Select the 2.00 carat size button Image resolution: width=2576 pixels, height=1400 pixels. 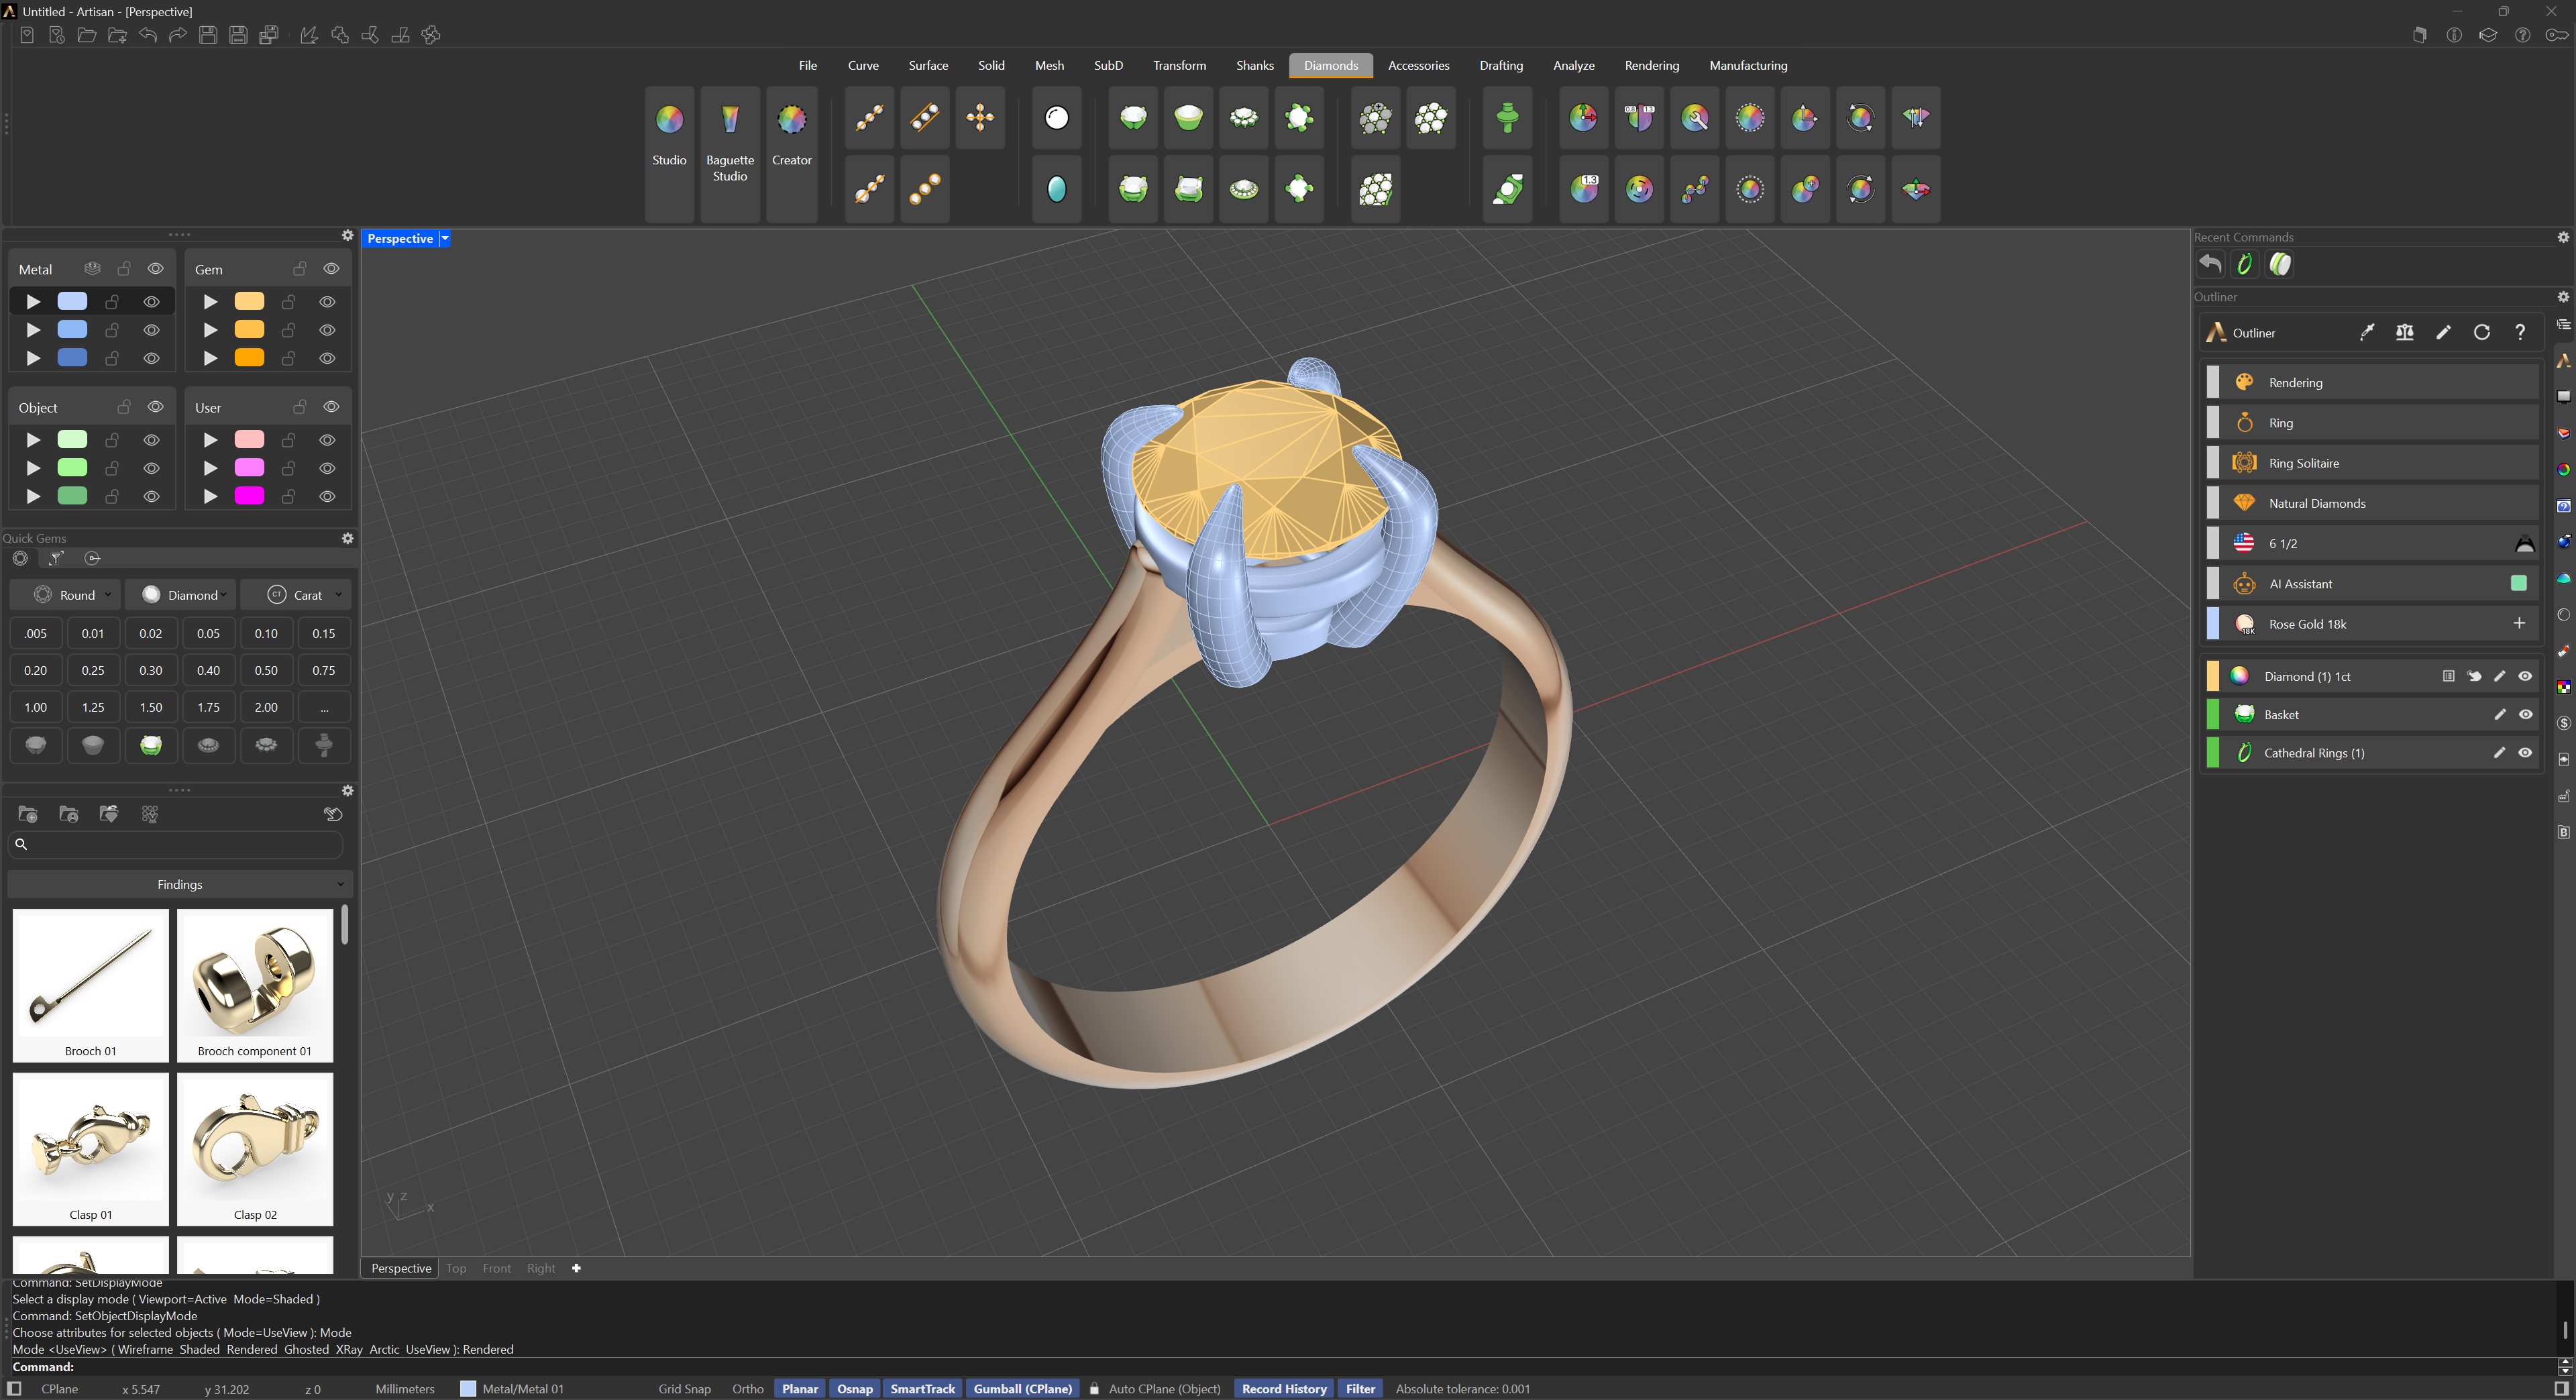(266, 707)
